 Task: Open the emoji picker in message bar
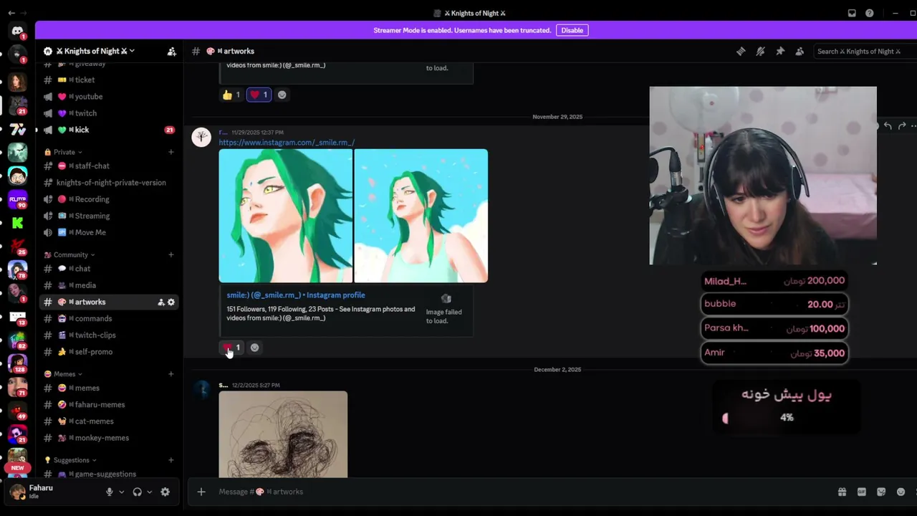(901, 492)
